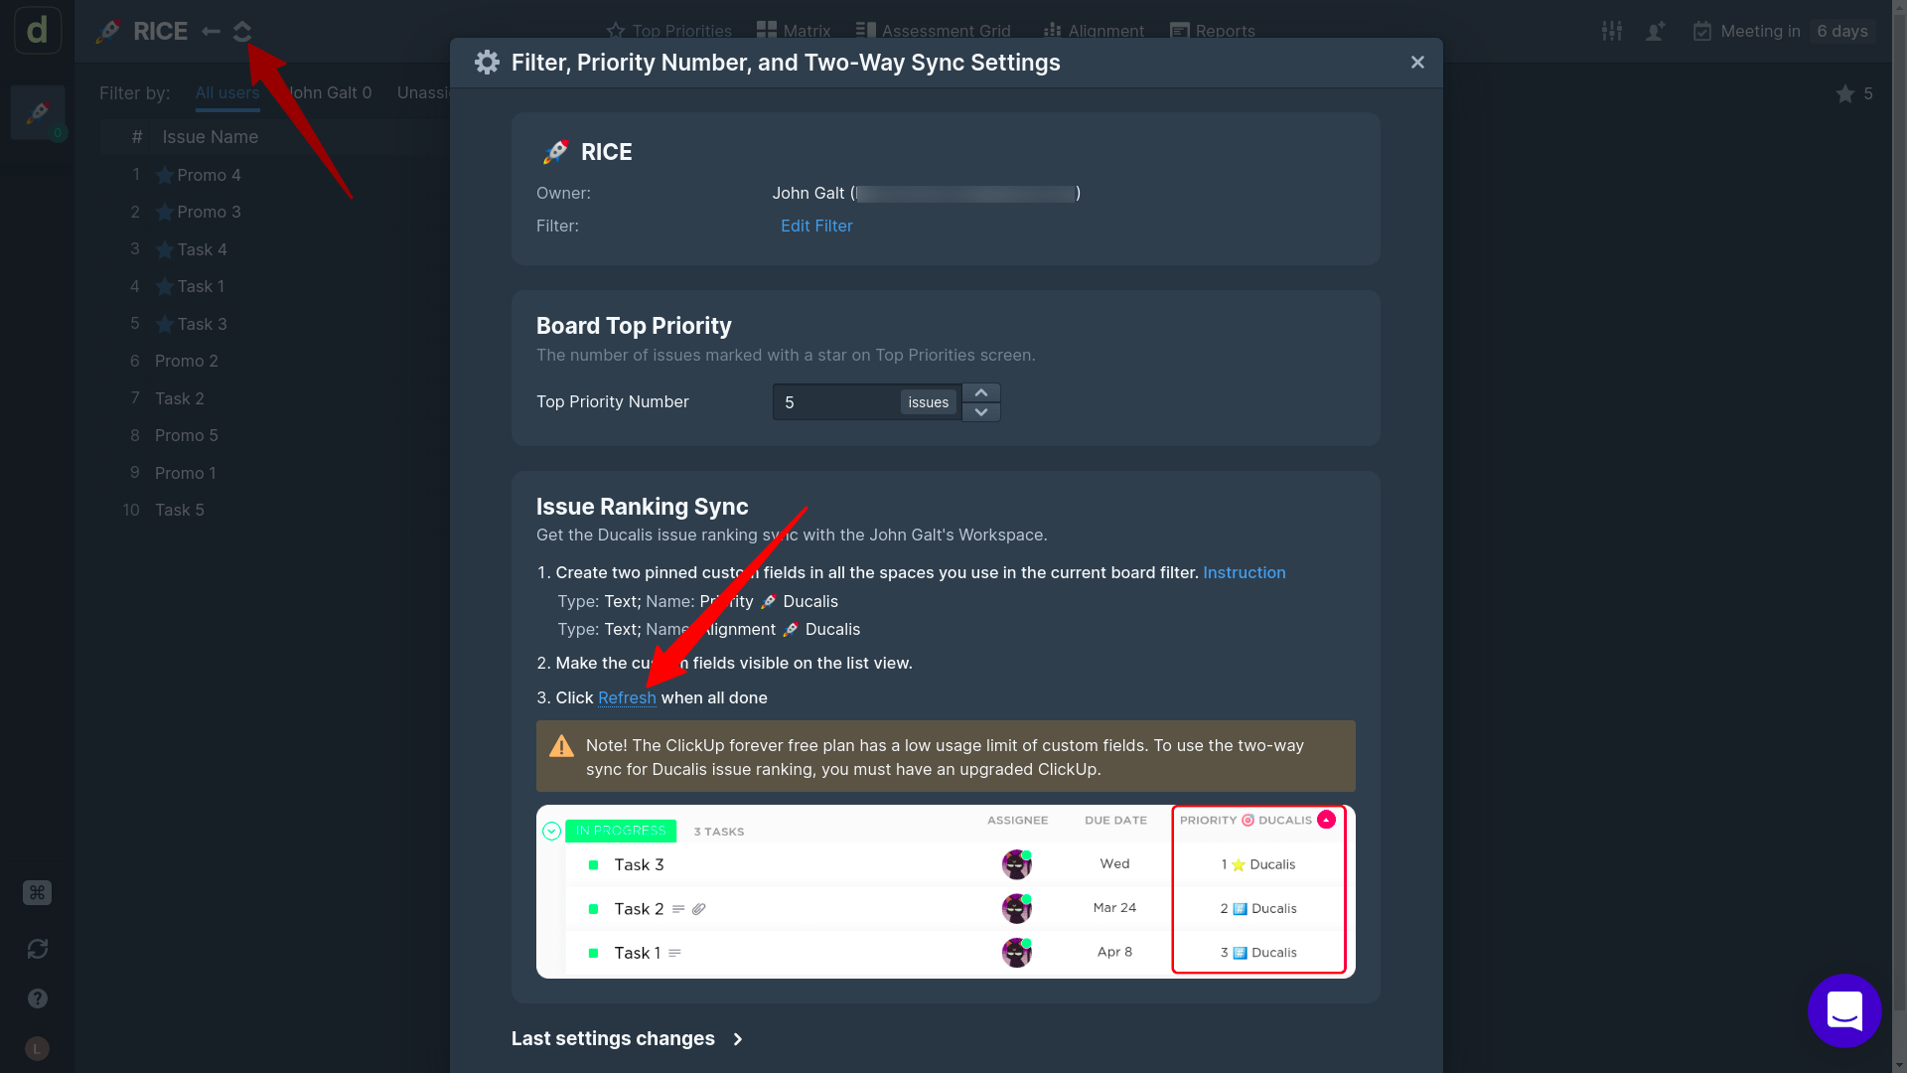Click the sync refresh icon in sidebar
Viewport: 1907px width, 1073px height.
pyautogui.click(x=38, y=949)
